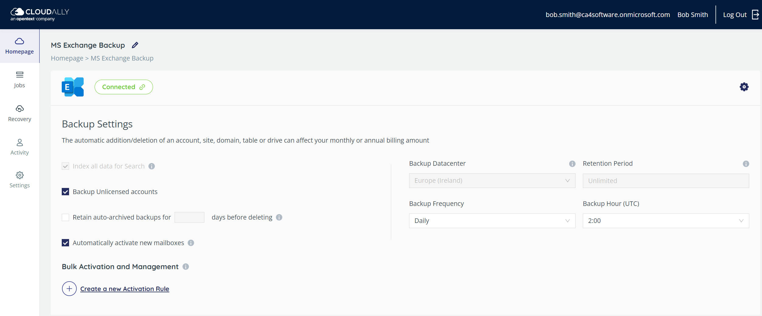Uncheck Automatically activate new mailboxes
Screen dimensions: 762x316
(65, 243)
